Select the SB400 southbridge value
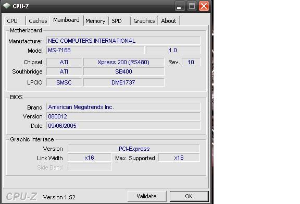Viewport: 300px width, 204px height. coord(123,71)
